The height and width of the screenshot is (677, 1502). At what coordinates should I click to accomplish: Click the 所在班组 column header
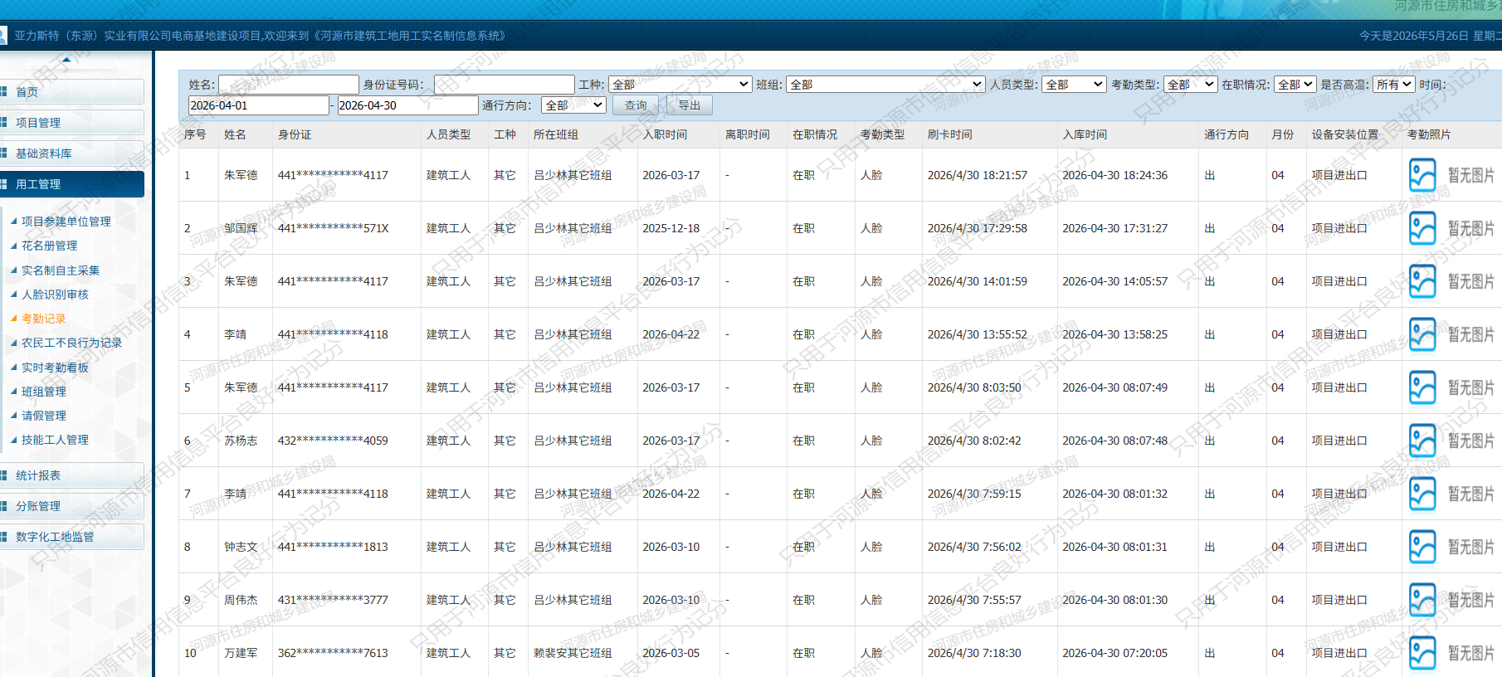[556, 134]
